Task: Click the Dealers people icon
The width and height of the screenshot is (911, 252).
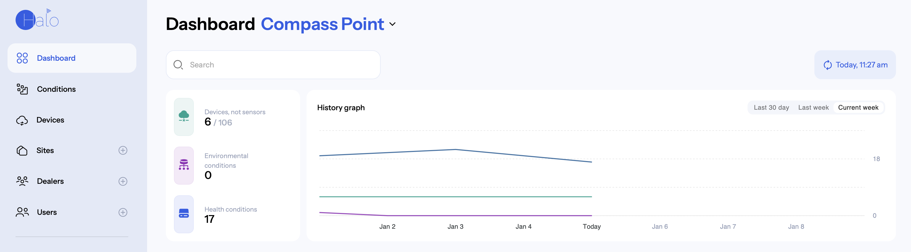Action: pos(22,181)
